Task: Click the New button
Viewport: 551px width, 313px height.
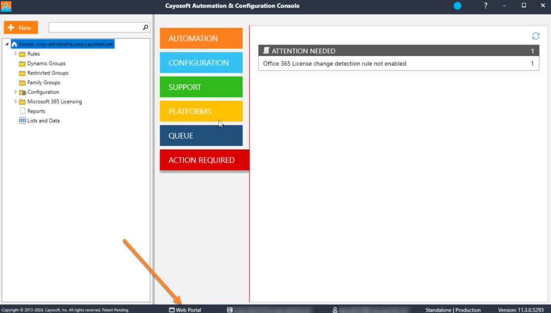Action: point(21,27)
